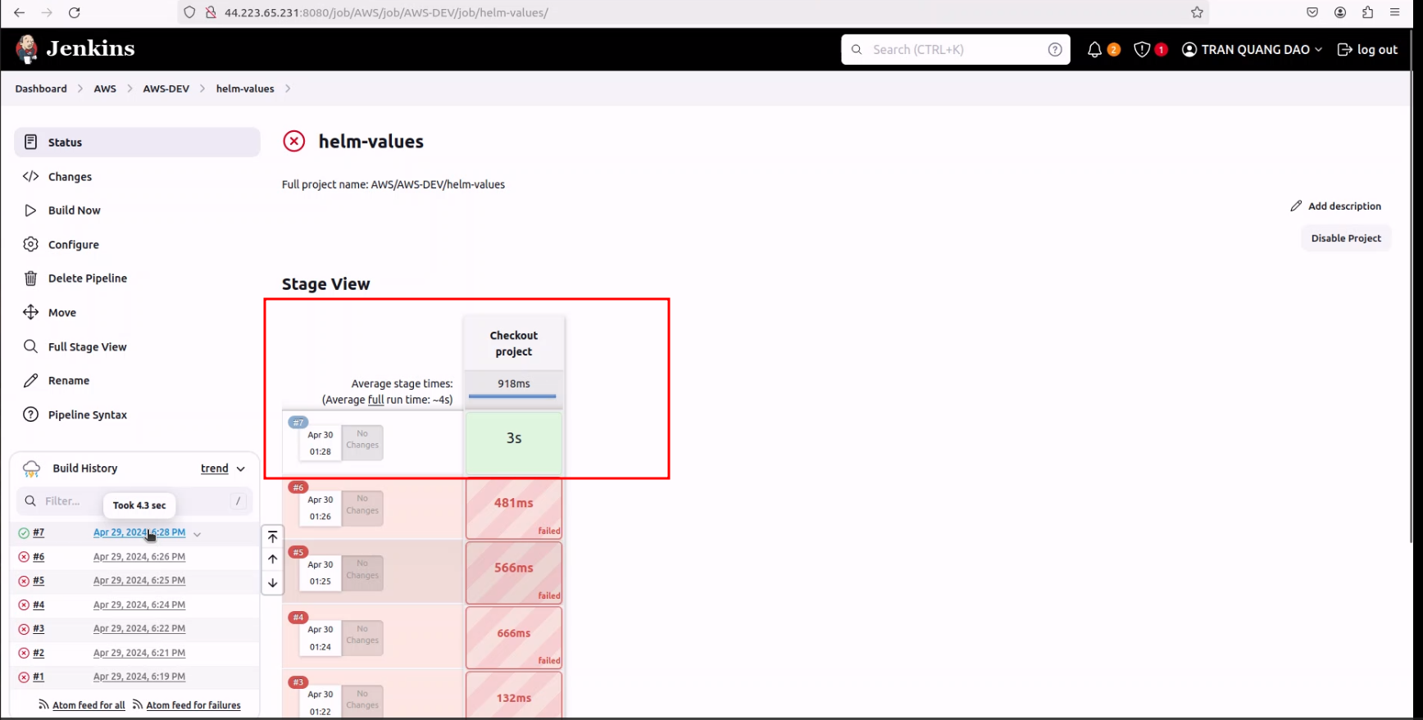Click the Disable Project button

(1346, 238)
